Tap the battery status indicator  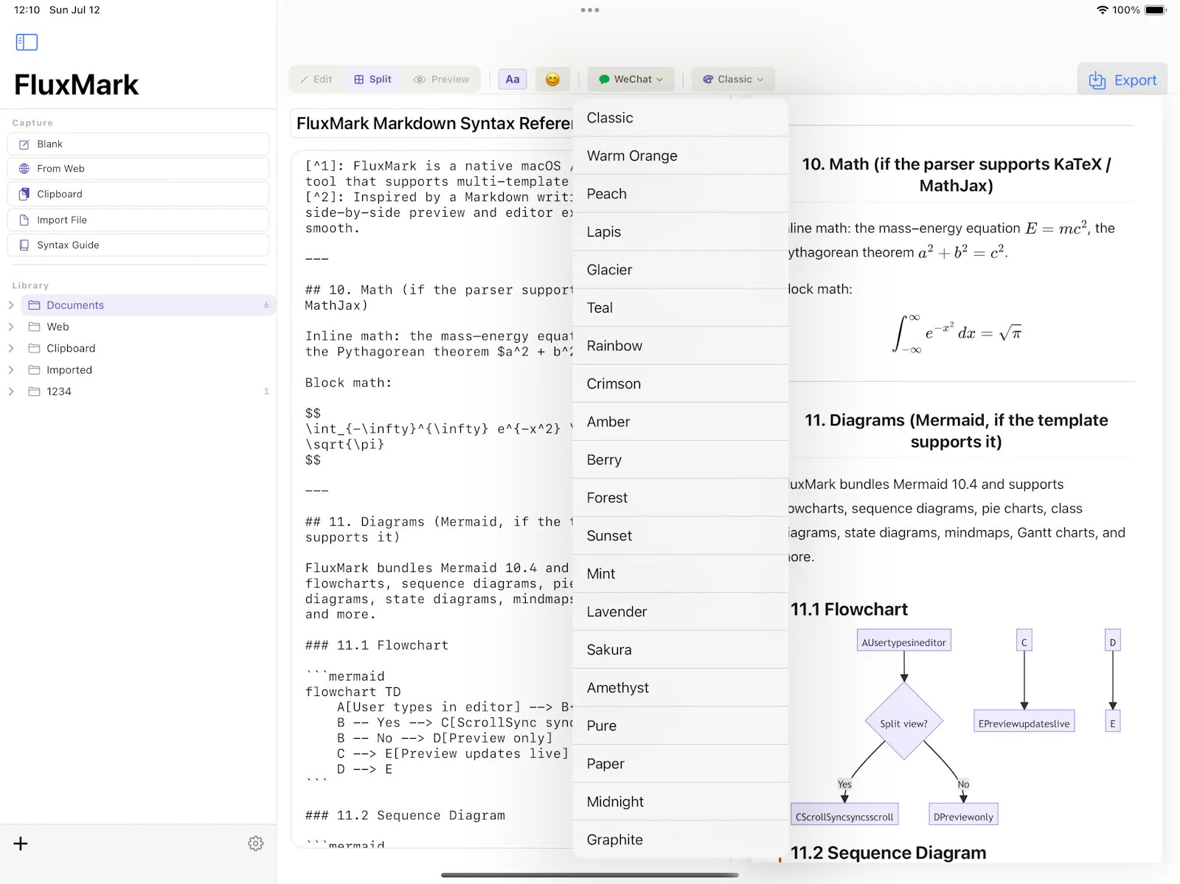tap(1156, 10)
